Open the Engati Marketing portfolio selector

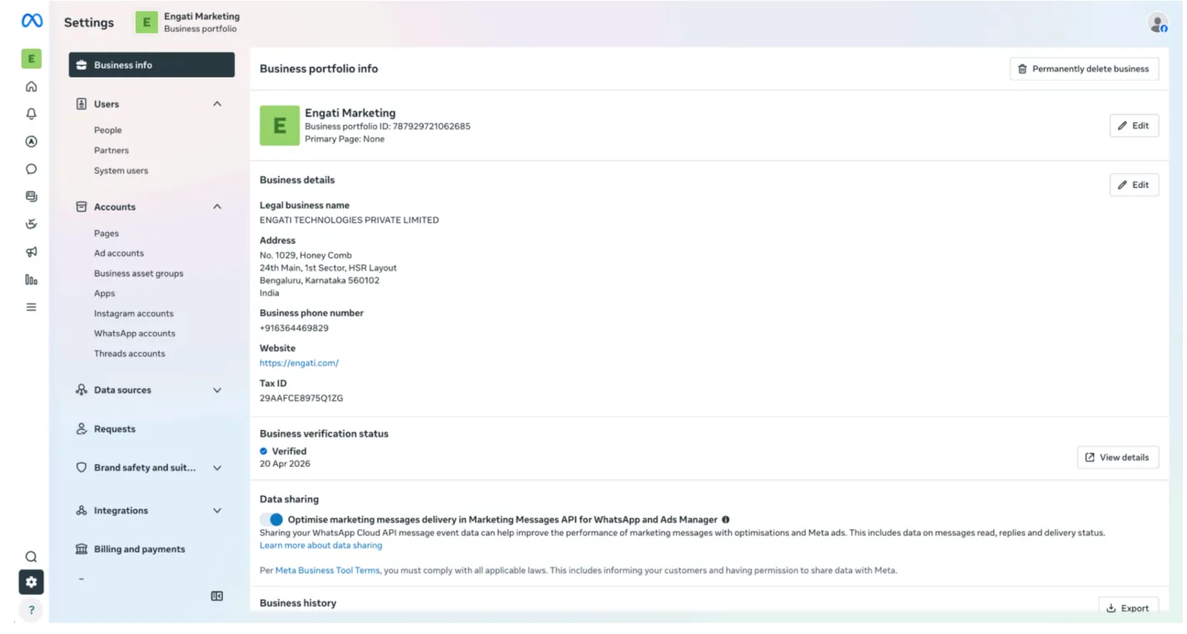coord(188,22)
